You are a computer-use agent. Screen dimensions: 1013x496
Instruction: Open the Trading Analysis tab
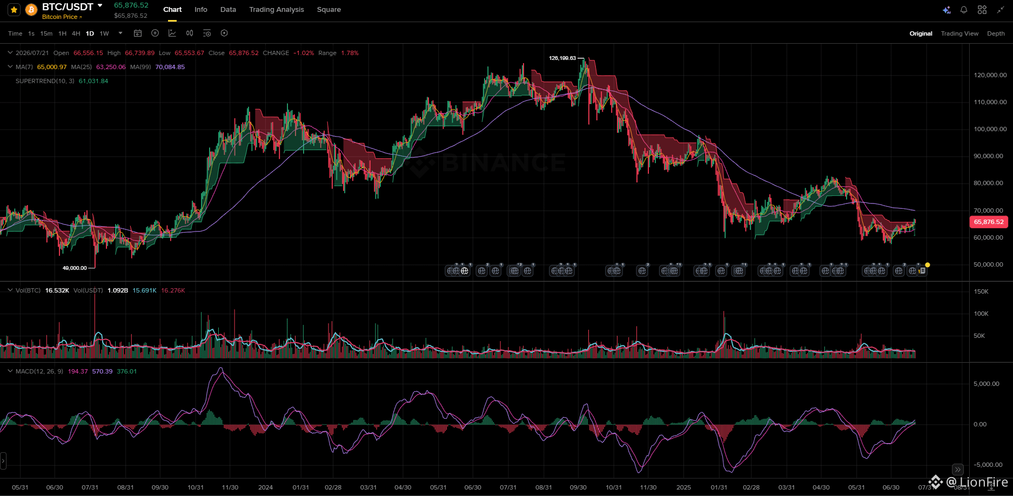tap(277, 10)
